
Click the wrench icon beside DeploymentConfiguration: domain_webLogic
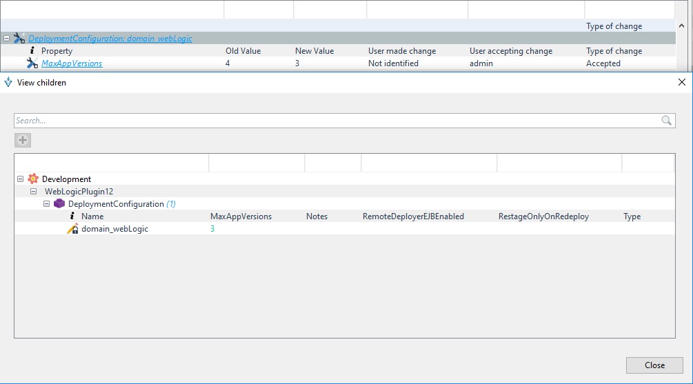(x=19, y=39)
